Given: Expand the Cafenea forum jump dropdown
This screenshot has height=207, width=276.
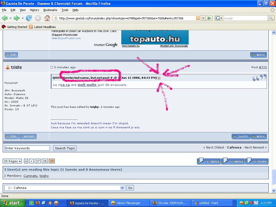Looking at the screenshot, I should click(x=122, y=188).
